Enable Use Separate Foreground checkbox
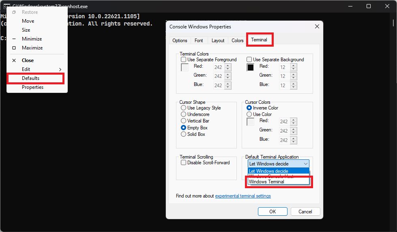The height and width of the screenshot is (232, 397). pos(184,60)
